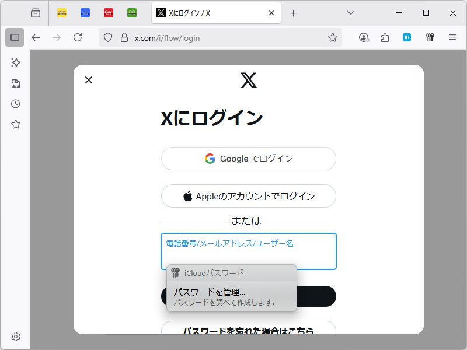Click the Google でログイン button
The image size is (467, 350).
[248, 158]
